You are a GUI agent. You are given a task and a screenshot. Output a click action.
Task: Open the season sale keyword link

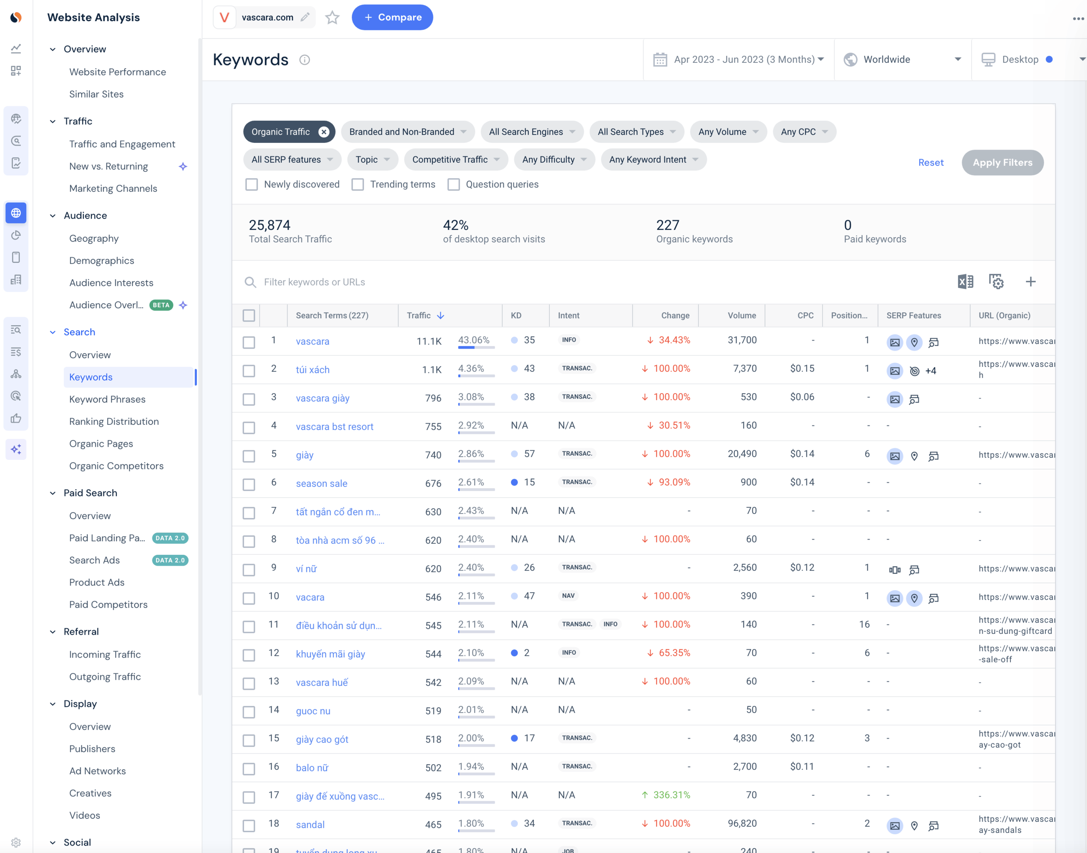321,484
